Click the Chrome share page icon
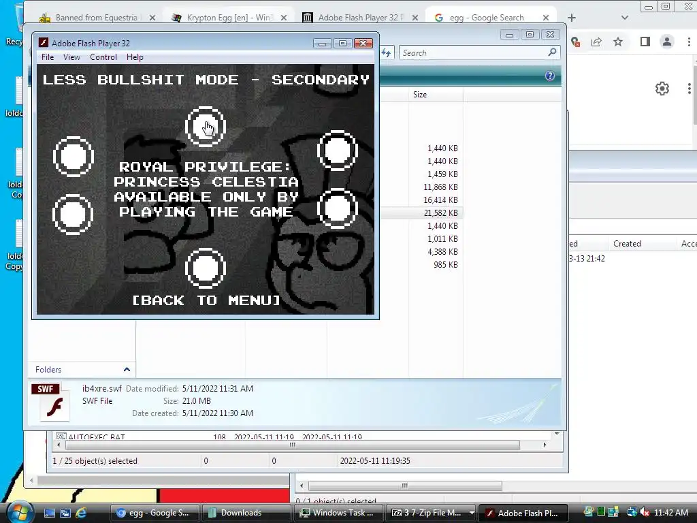This screenshot has height=523, width=697. tap(596, 42)
